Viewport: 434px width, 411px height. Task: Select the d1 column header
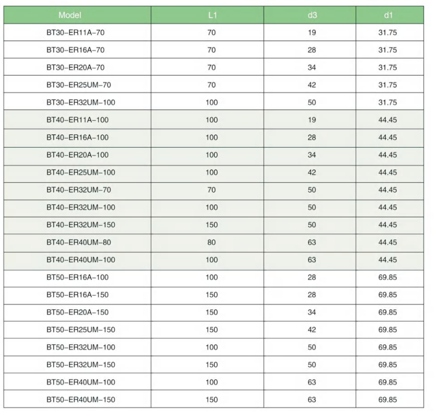pyautogui.click(x=388, y=15)
